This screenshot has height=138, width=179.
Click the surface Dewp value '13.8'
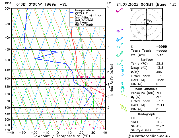pyautogui.click(x=160, y=68)
